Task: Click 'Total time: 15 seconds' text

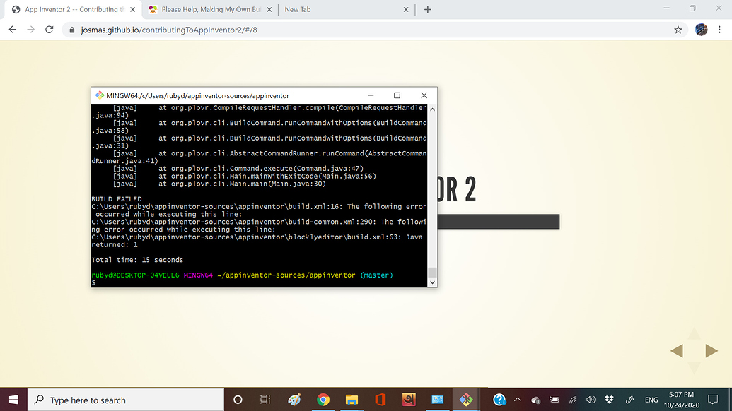Action: (137, 260)
